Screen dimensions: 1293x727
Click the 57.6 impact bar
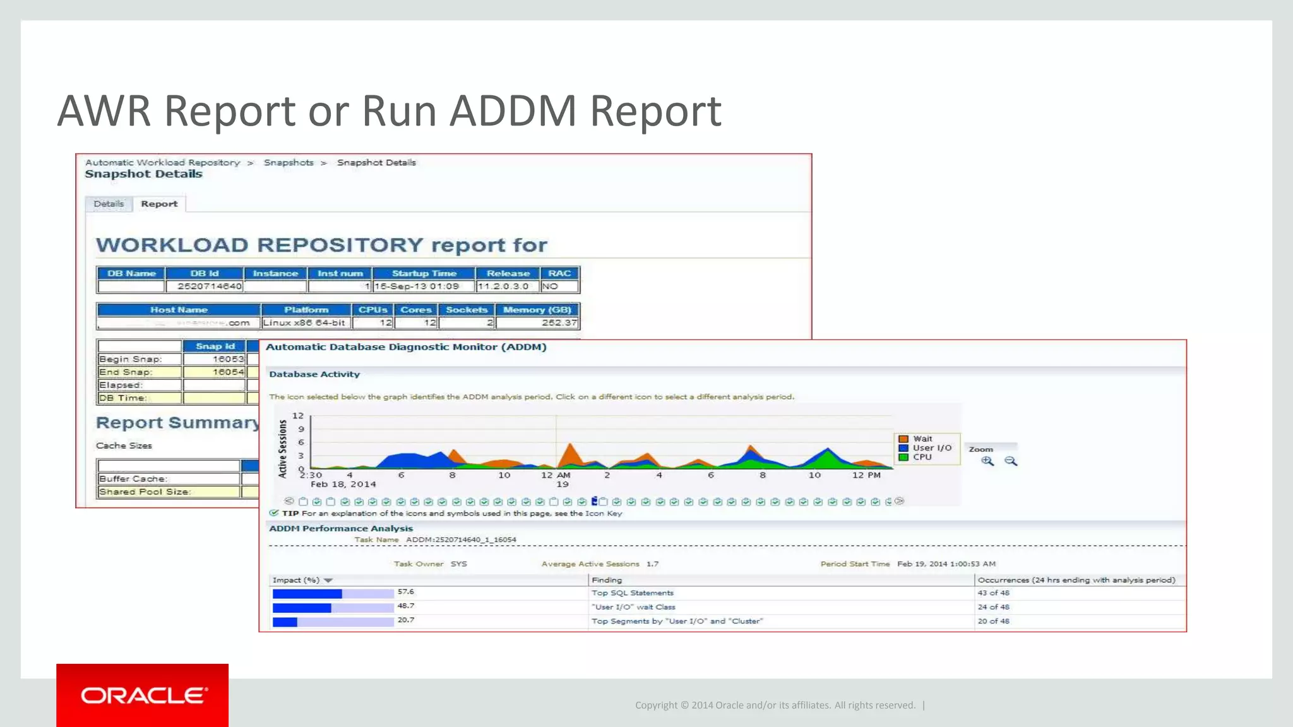[x=333, y=593]
